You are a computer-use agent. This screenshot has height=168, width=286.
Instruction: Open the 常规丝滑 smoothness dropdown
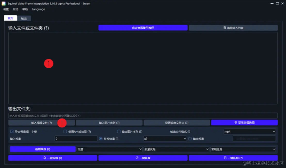(x=243, y=149)
